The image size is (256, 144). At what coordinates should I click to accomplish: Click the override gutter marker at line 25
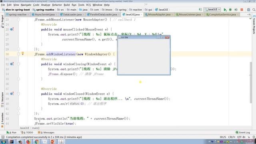(x=12, y=29)
